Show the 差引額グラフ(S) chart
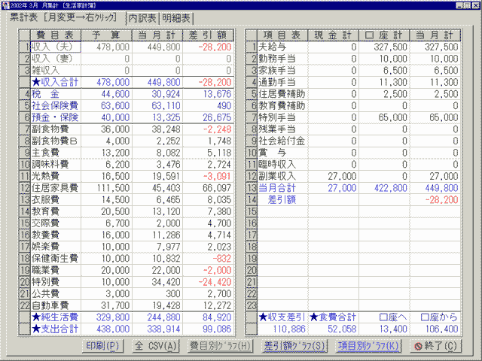 click(x=294, y=346)
